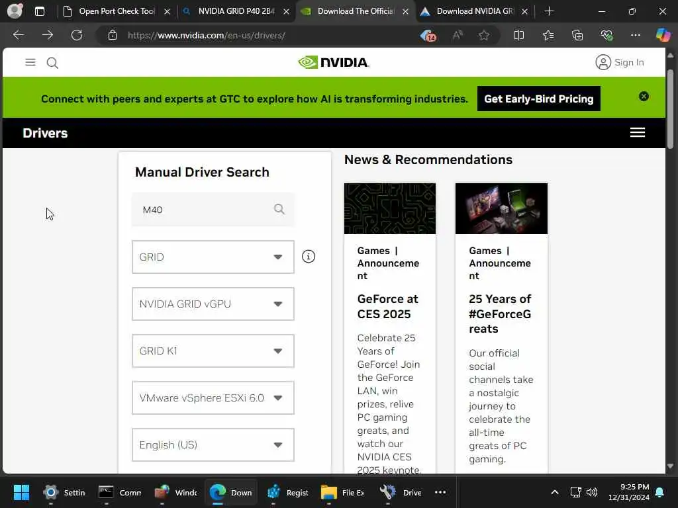Click the taskbar volume icon
This screenshot has height=508, width=678.
pyautogui.click(x=592, y=492)
